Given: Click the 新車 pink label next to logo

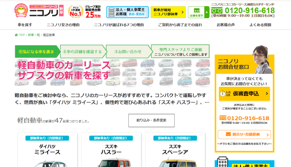Looking at the screenshot, I should click(61, 11).
